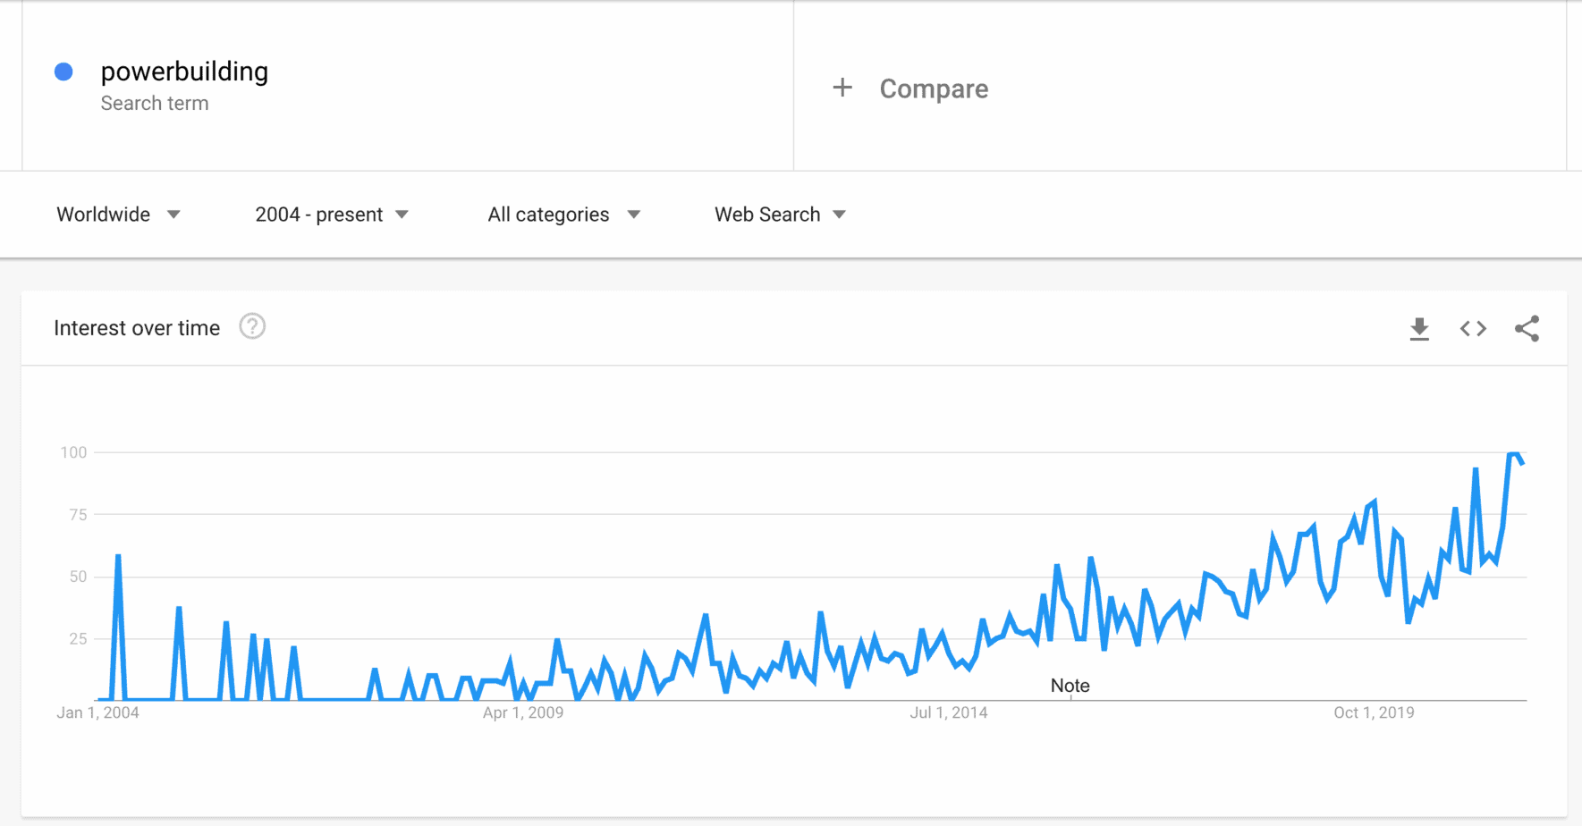The image size is (1582, 826).
Task: Share the interest over time chart
Action: (1527, 329)
